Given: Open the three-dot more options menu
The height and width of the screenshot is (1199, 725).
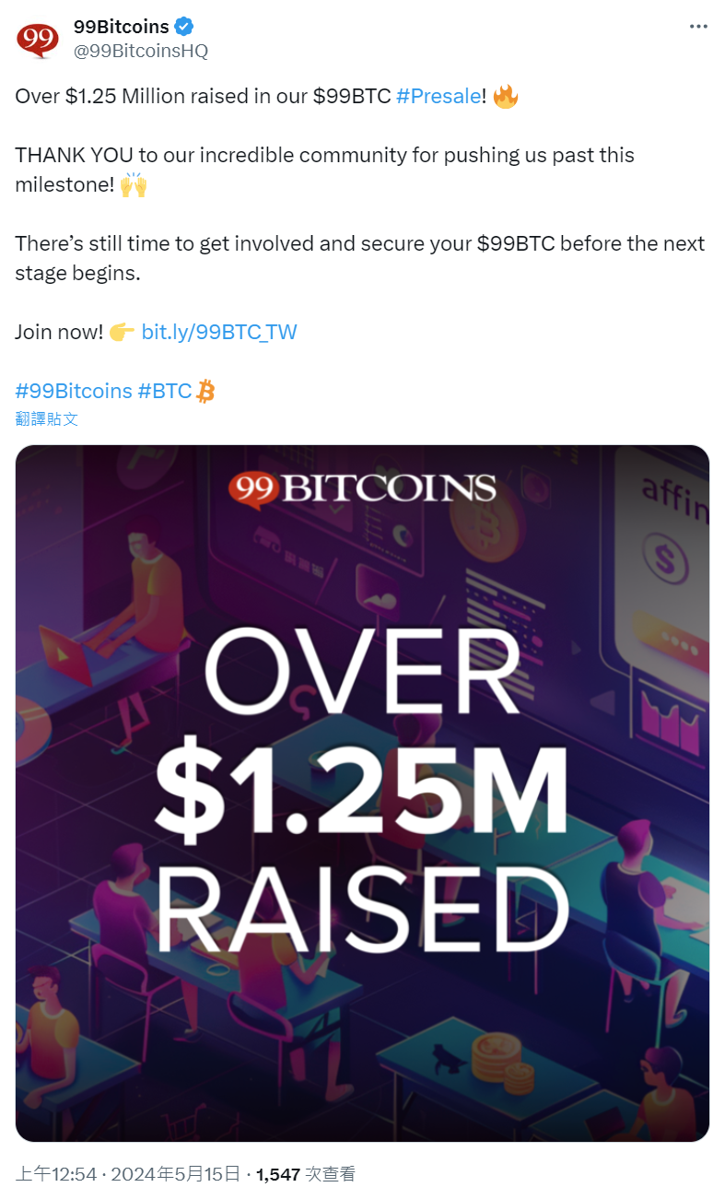Looking at the screenshot, I should 698,27.
